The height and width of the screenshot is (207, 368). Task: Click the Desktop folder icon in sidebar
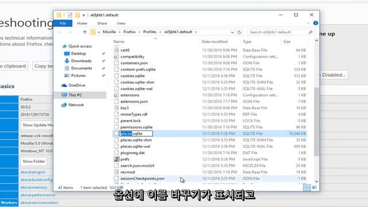[x=67, y=53]
